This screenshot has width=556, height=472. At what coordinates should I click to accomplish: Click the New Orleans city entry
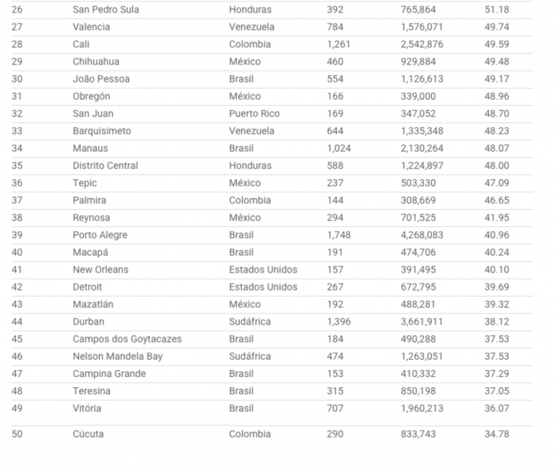coord(101,269)
